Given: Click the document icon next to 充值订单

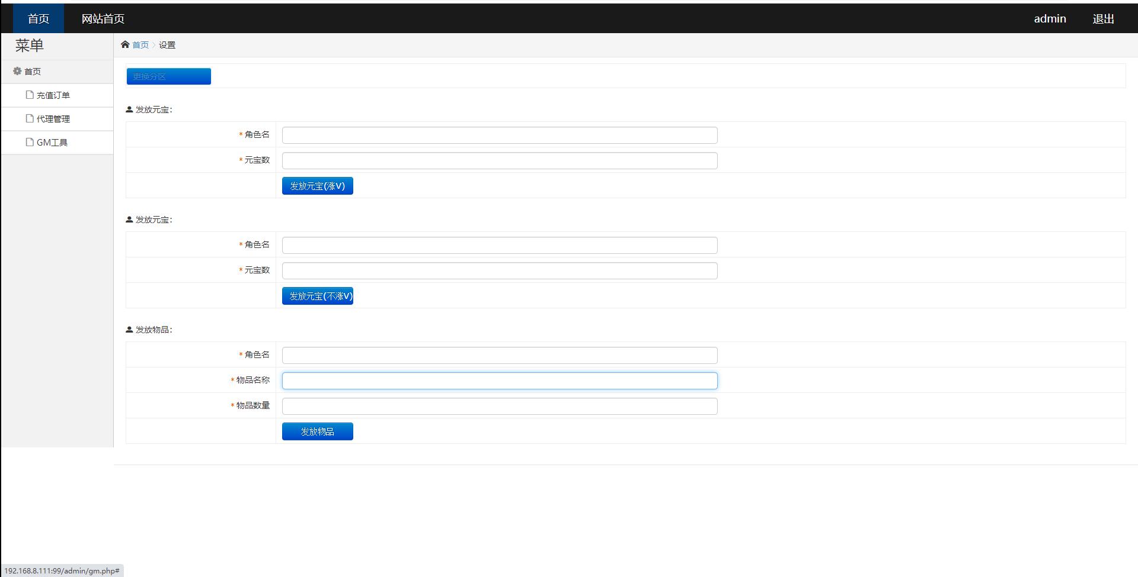Looking at the screenshot, I should click(x=30, y=95).
